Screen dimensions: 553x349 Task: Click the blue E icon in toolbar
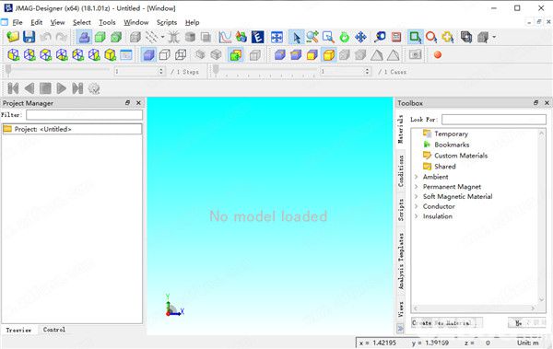click(x=258, y=37)
